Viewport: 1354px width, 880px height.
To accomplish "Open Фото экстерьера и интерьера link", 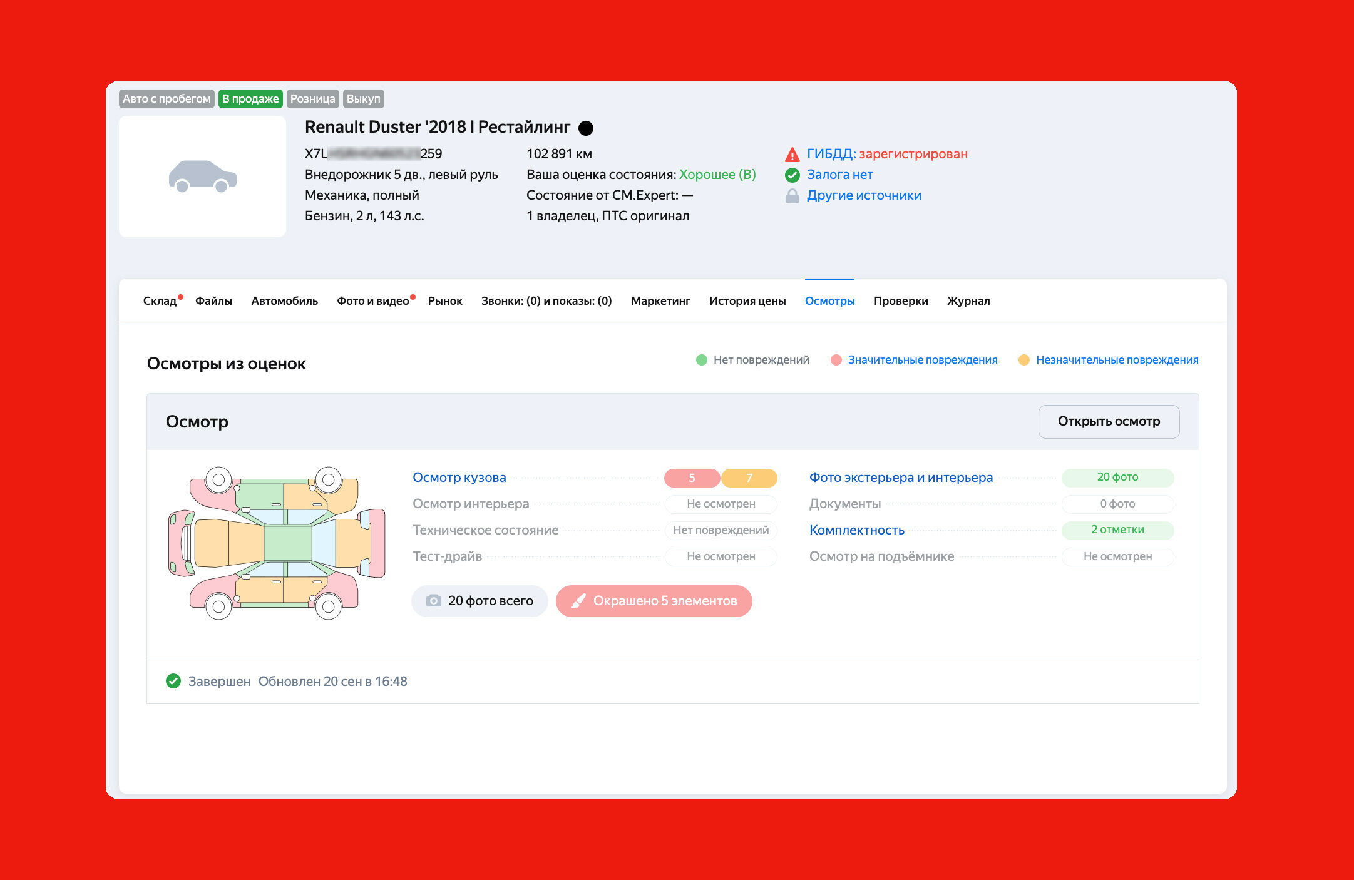I will (x=900, y=478).
